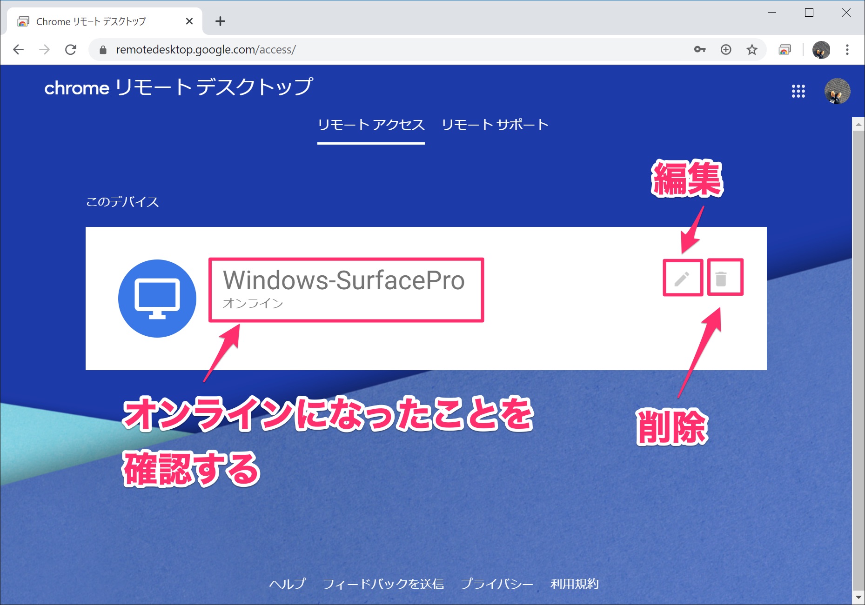Open the ヘルプ footer link
The image size is (865, 605).
[x=288, y=584]
